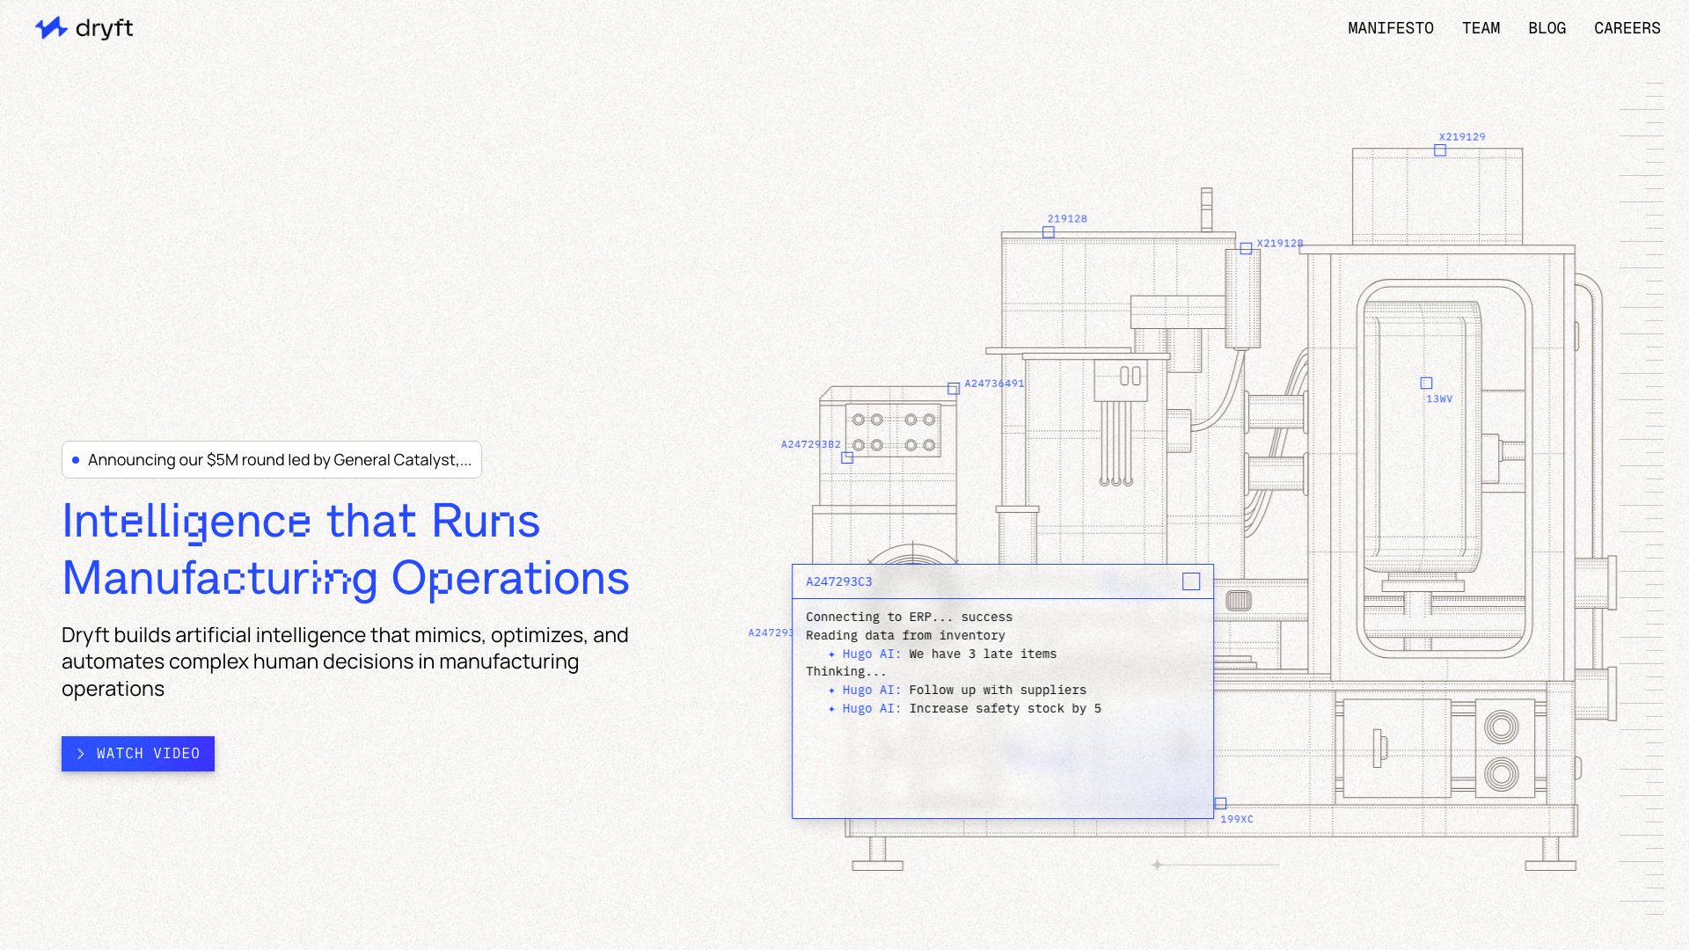Select the square marker labeled 219128
The image size is (1689, 950).
[1049, 232]
